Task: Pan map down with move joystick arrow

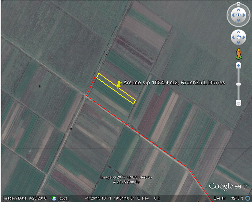Action: tap(239, 42)
